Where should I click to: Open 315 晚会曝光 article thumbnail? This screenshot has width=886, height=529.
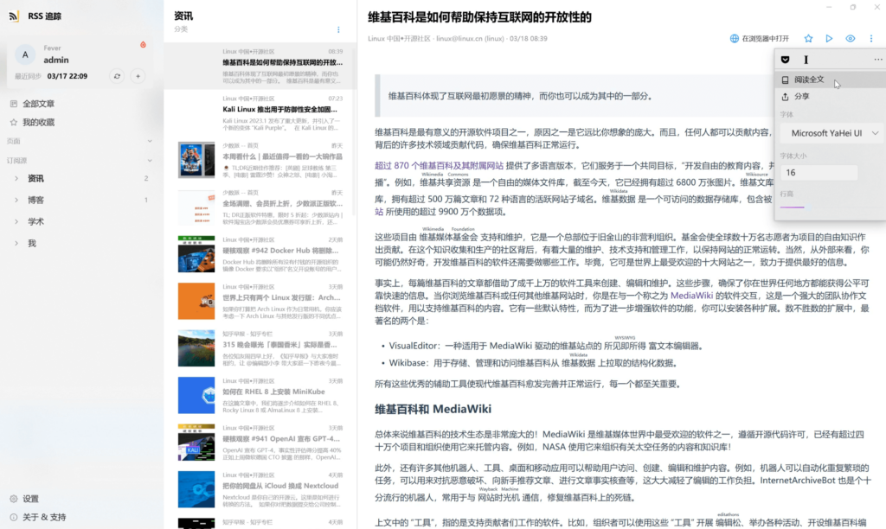[196, 347]
